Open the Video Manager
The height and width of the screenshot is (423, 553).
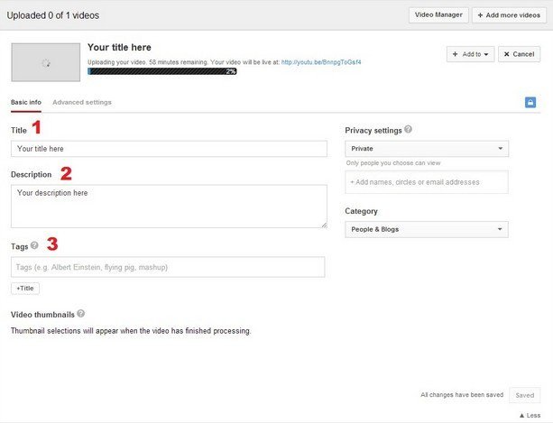click(438, 15)
